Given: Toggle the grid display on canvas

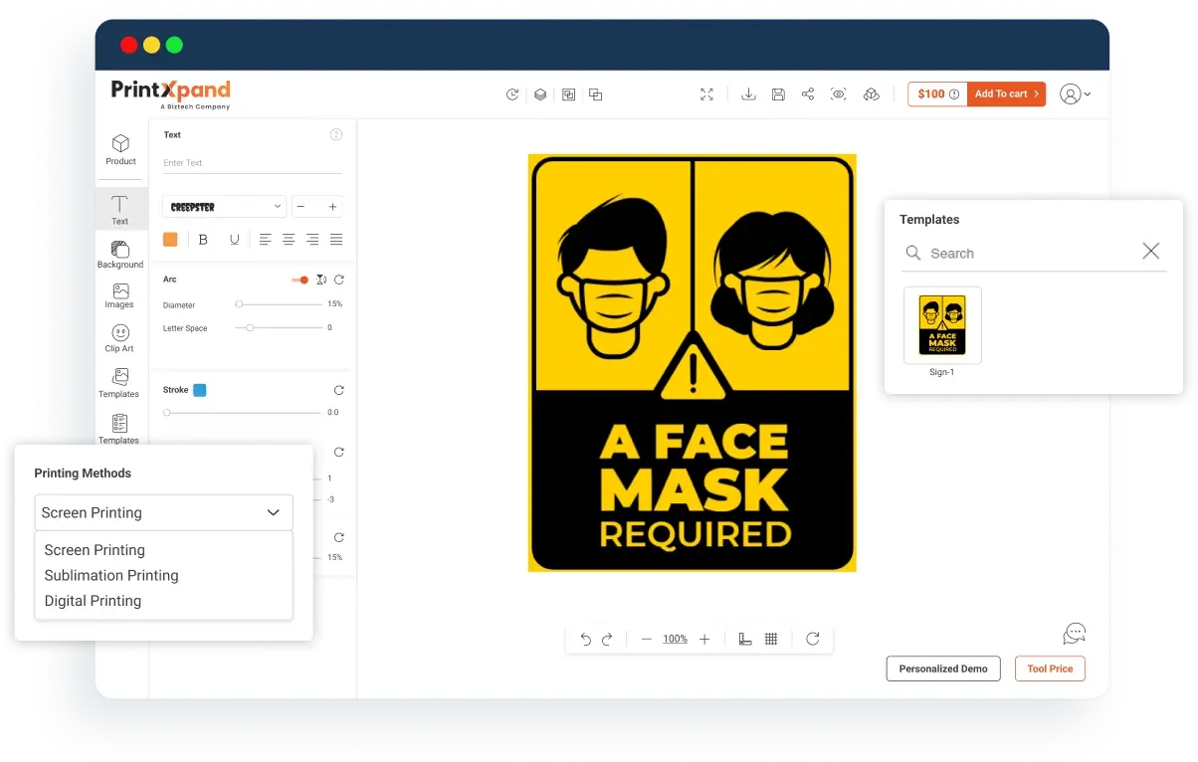Looking at the screenshot, I should click(771, 639).
